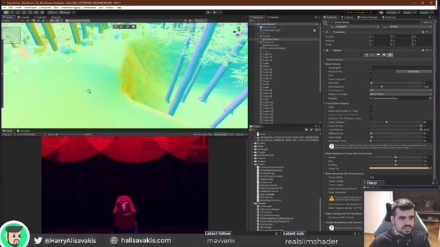Click the scene view orientation gizmo
Image resolution: width=440 pixels, height=247 pixels.
click(x=238, y=31)
